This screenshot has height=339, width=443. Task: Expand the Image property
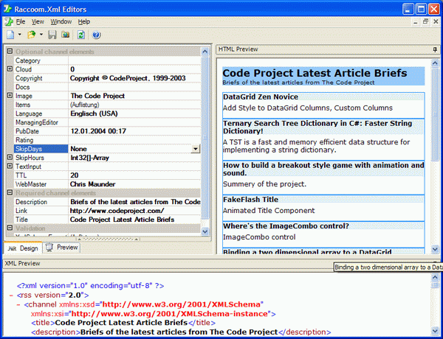[10, 96]
